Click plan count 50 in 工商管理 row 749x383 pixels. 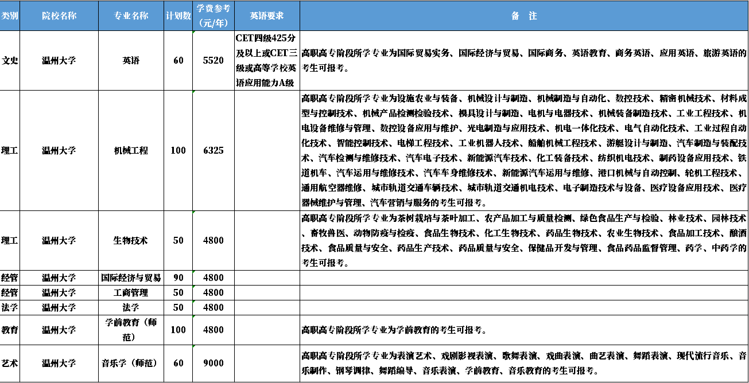[x=178, y=293]
